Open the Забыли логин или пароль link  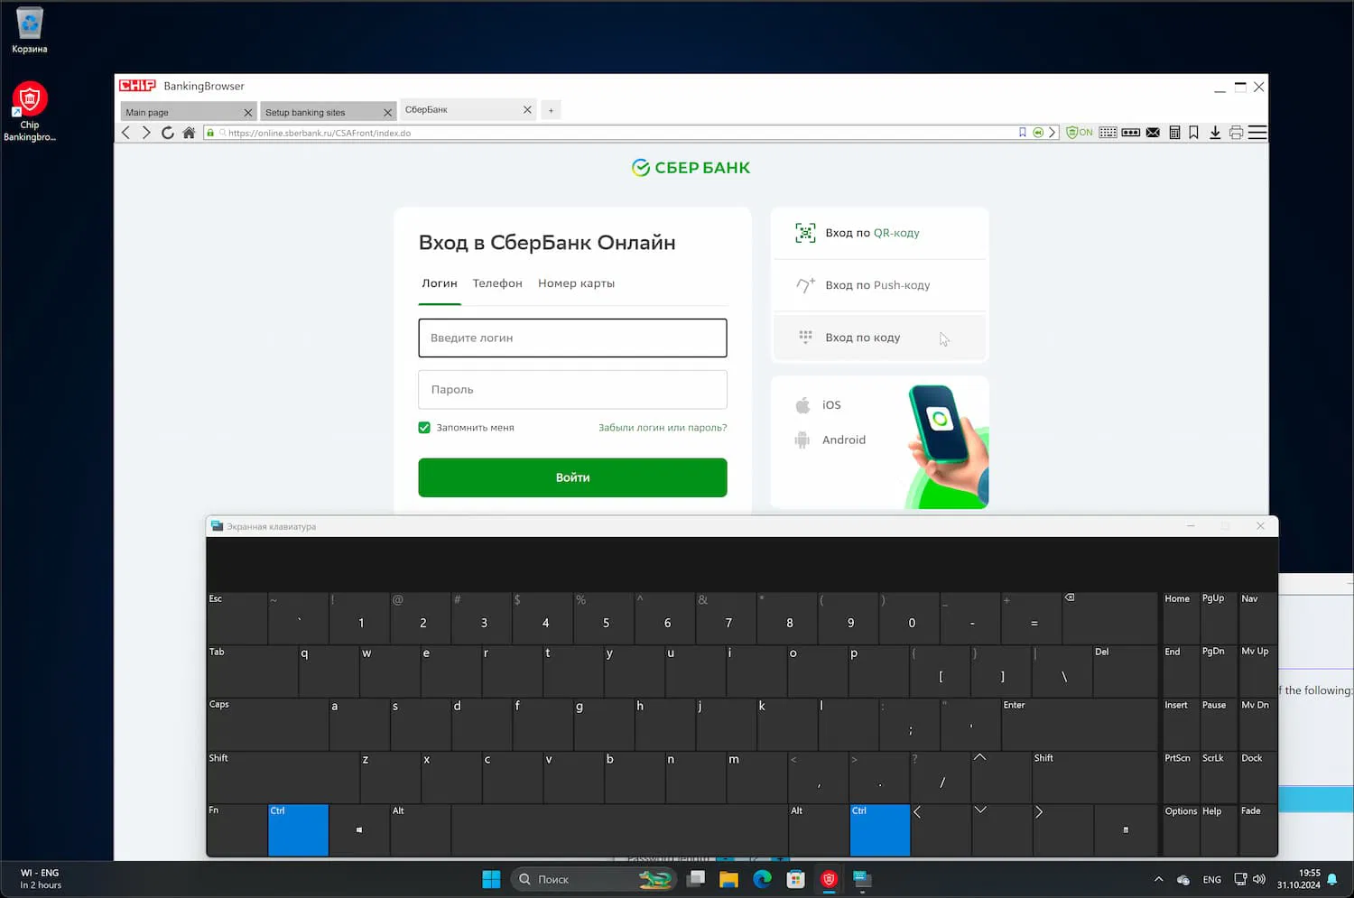tap(663, 428)
